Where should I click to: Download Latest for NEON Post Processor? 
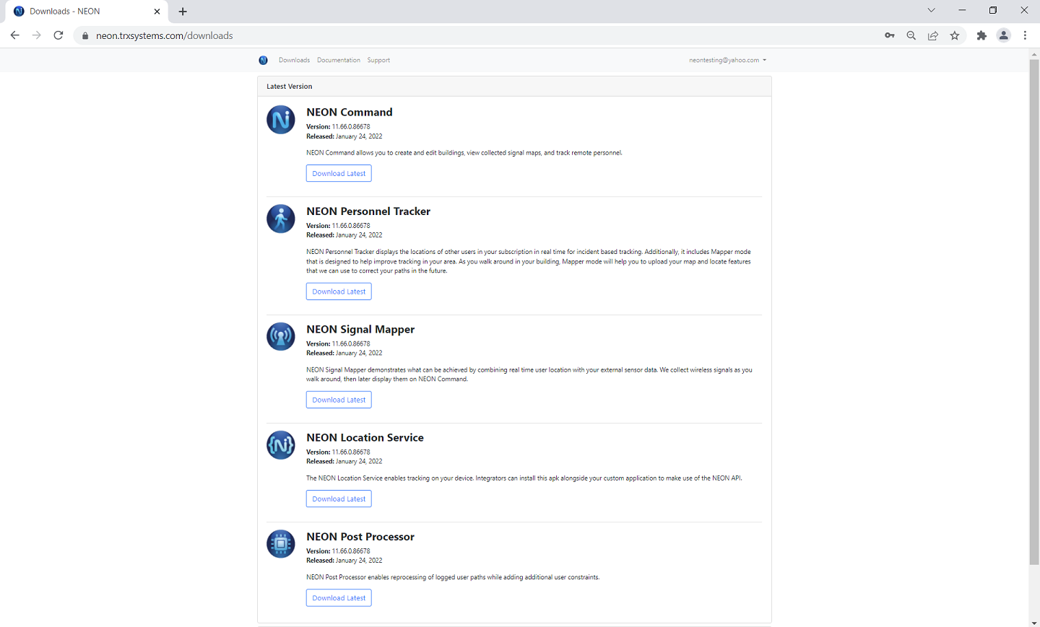pos(339,598)
